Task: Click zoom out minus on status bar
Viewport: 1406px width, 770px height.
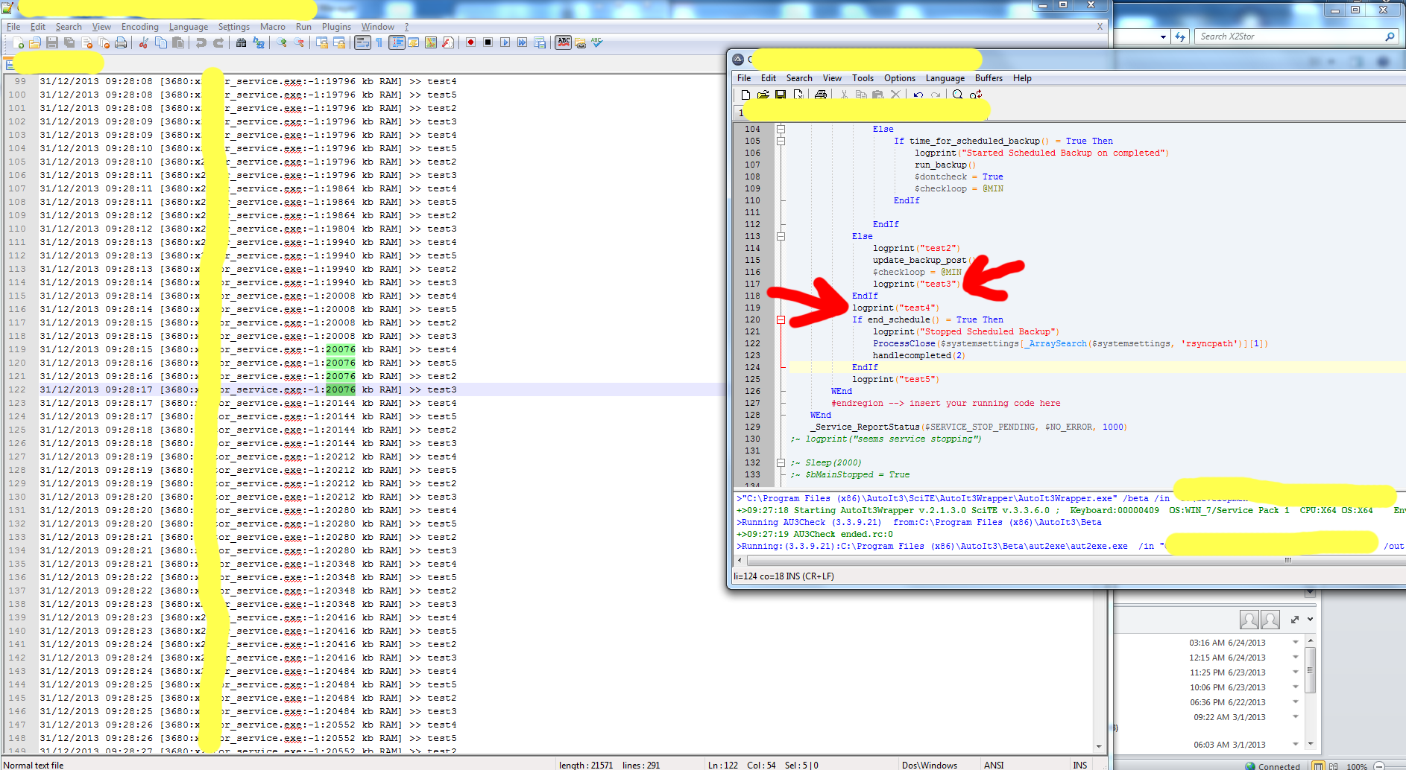Action: coord(1379,766)
